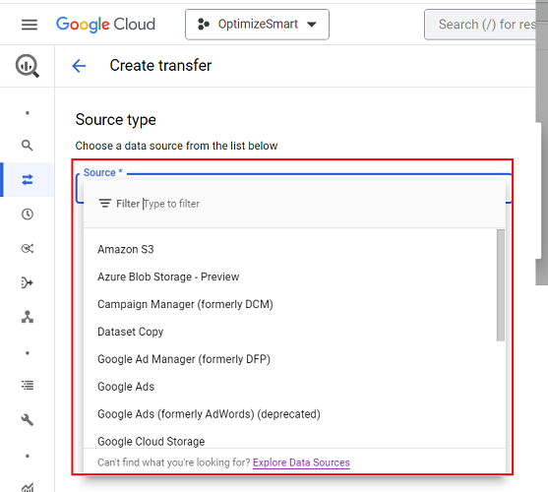Viewport: 548px width, 492px height.
Task: Click the Source type heading
Action: (116, 120)
